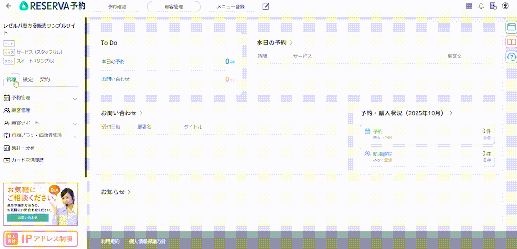Click the 月額プラン・回数券管理 menu label

36,136
